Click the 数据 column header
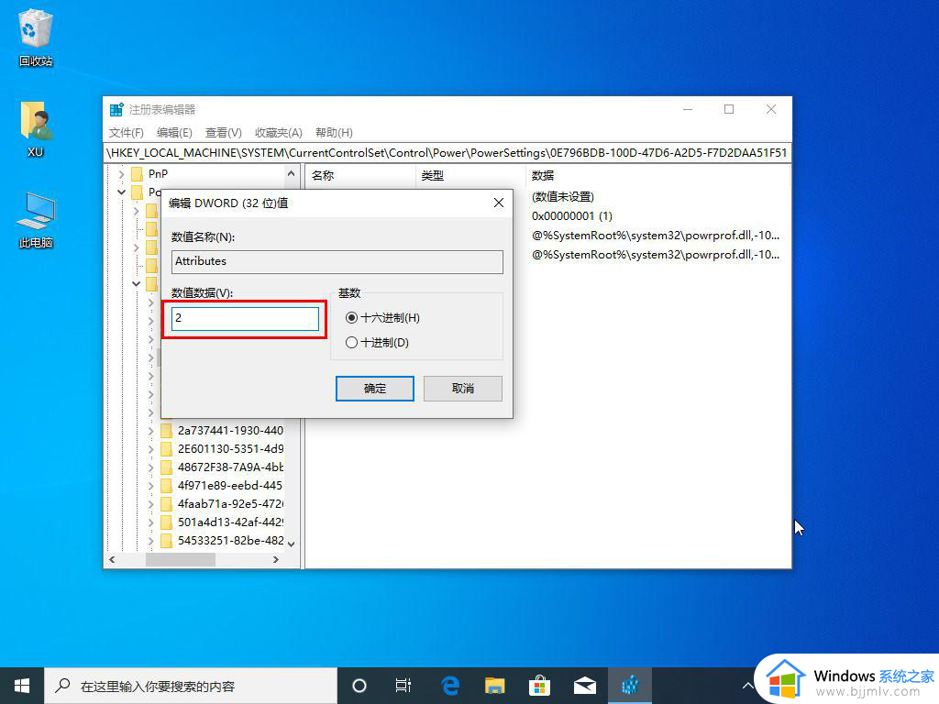 [x=658, y=175]
